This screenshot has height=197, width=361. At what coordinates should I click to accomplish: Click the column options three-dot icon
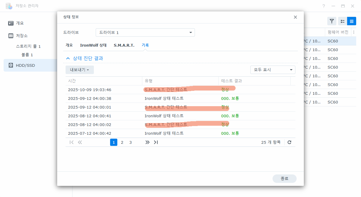(354, 32)
